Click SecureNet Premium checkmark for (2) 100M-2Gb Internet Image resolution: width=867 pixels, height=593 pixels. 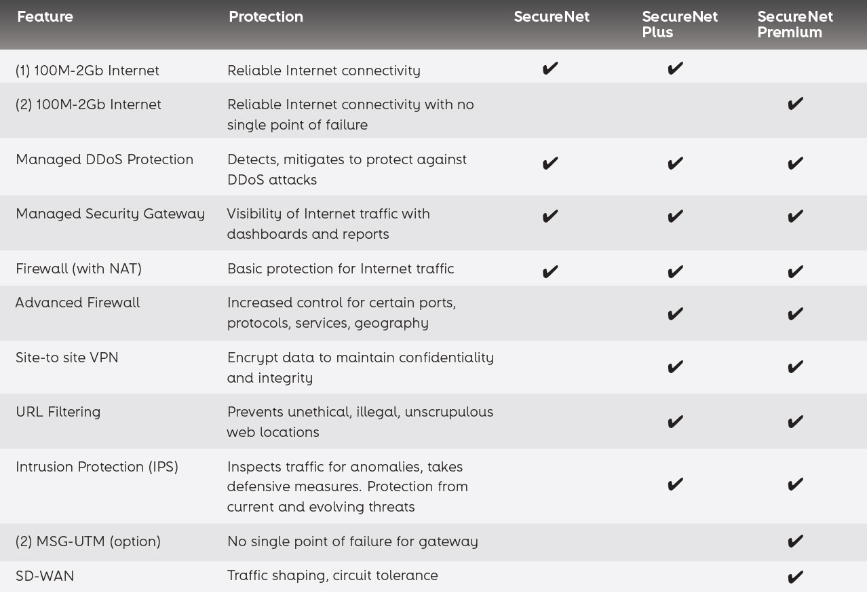(795, 103)
